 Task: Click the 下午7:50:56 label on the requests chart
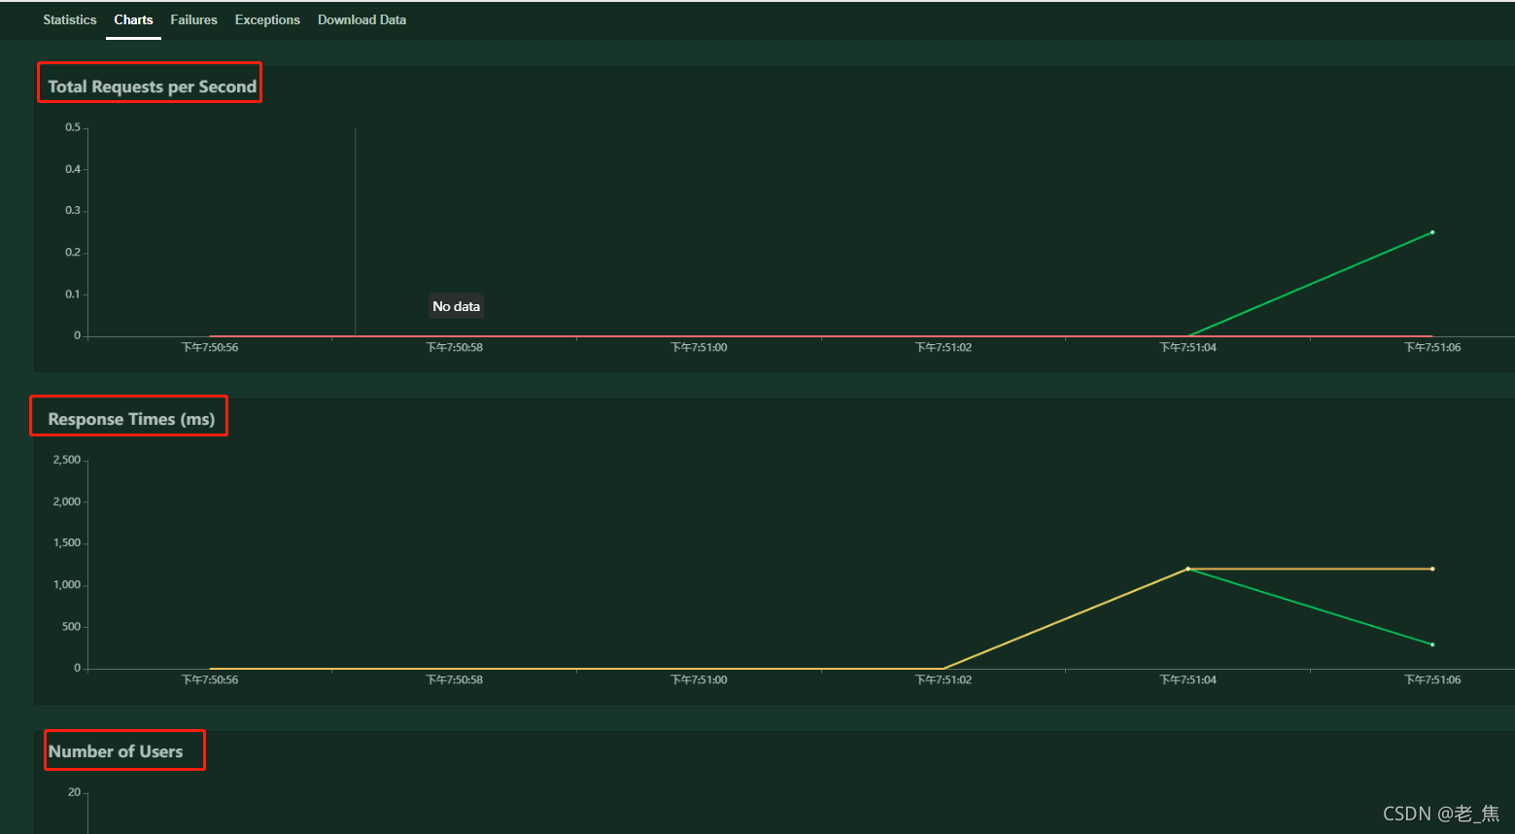pos(210,347)
